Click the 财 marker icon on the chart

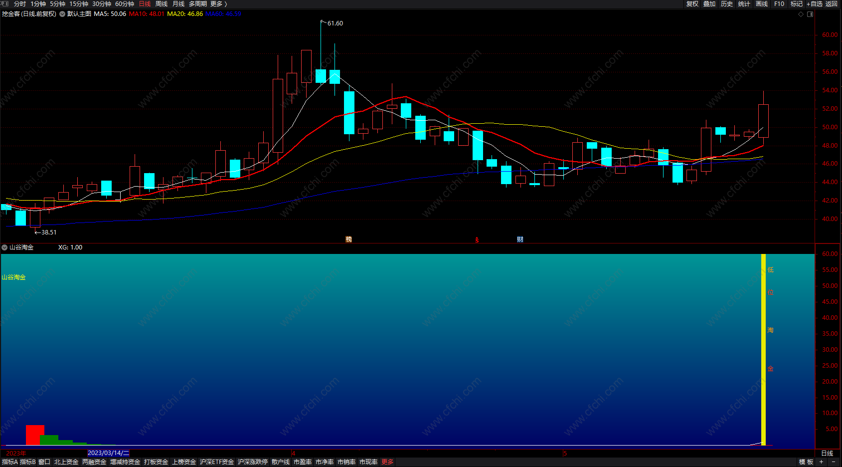[x=520, y=239]
